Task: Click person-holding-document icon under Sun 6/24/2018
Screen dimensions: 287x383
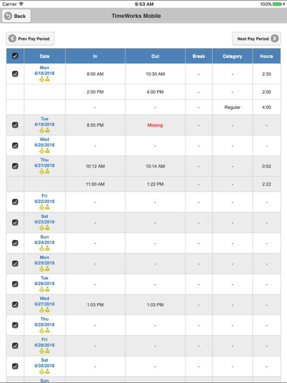Action: point(42,248)
